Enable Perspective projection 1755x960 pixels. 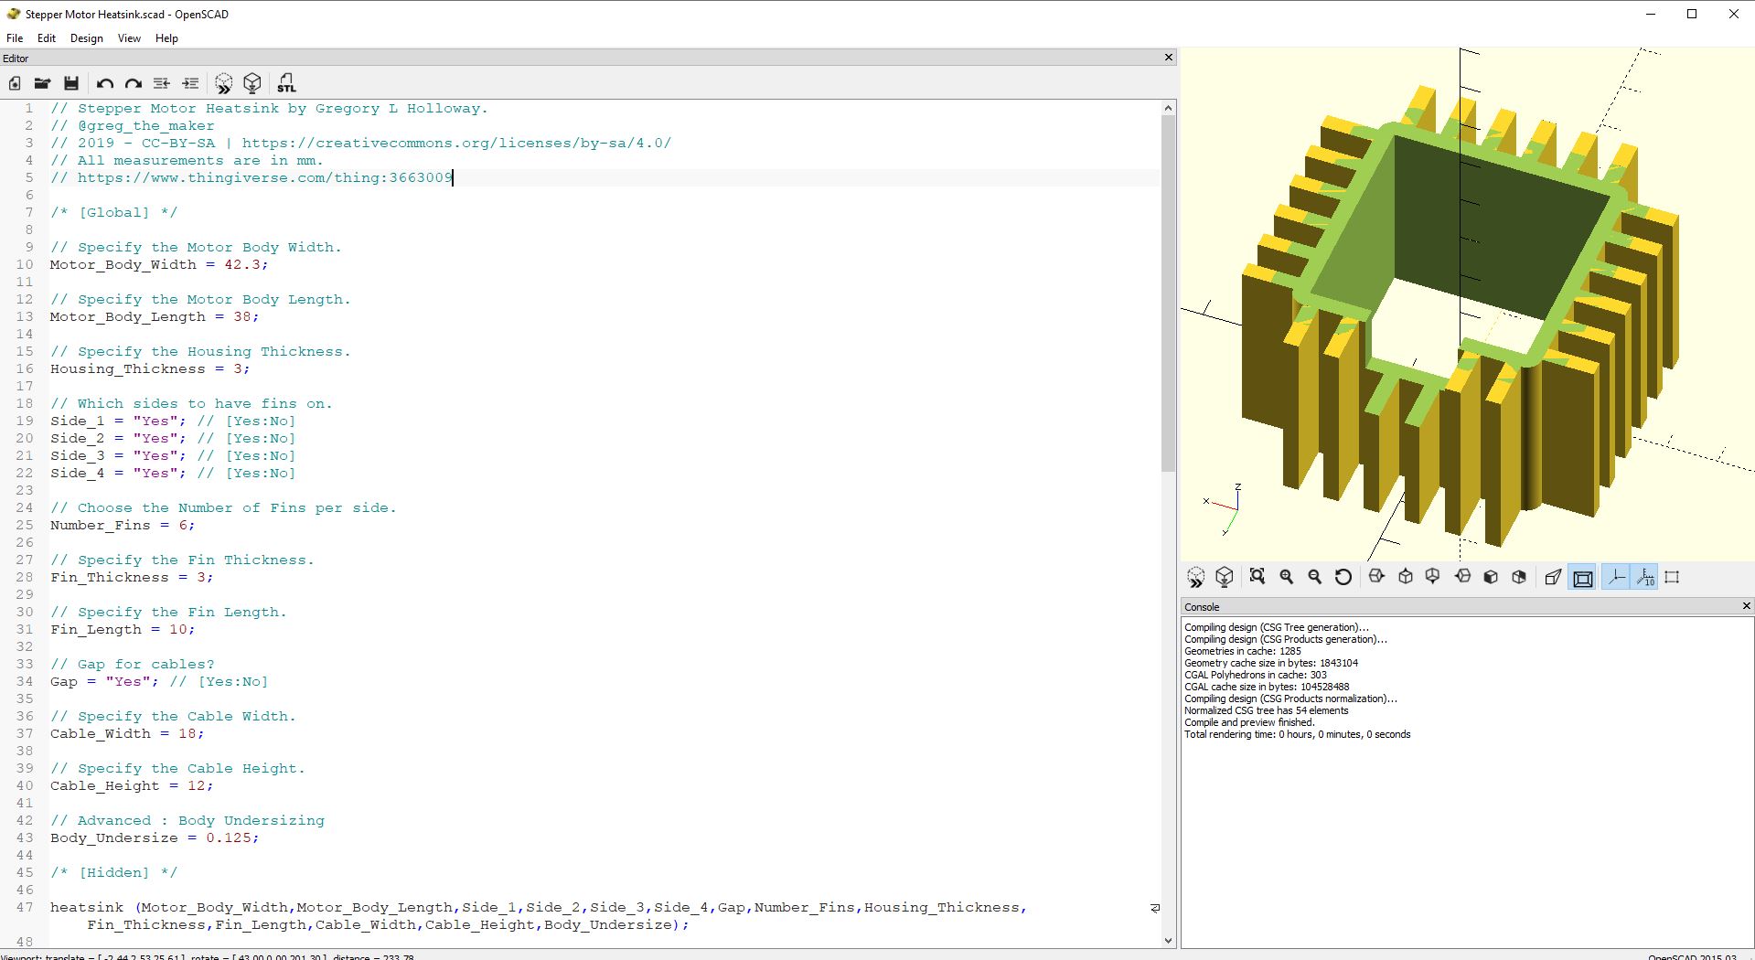click(1553, 577)
